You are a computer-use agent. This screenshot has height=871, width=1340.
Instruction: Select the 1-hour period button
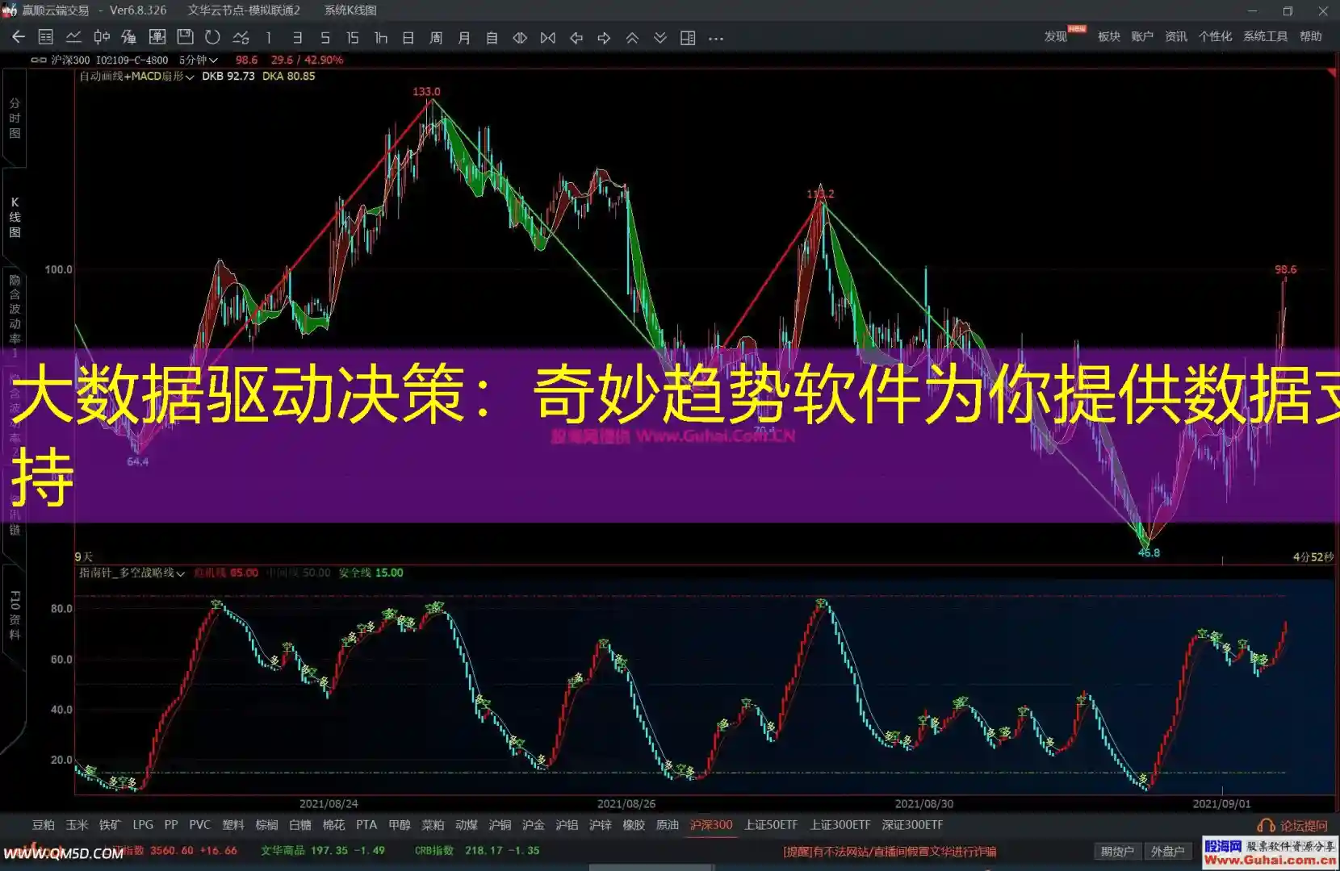click(381, 38)
